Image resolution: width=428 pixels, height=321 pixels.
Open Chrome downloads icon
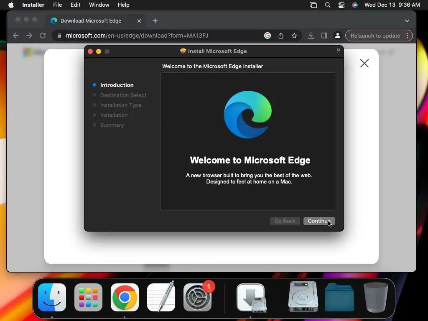311,36
